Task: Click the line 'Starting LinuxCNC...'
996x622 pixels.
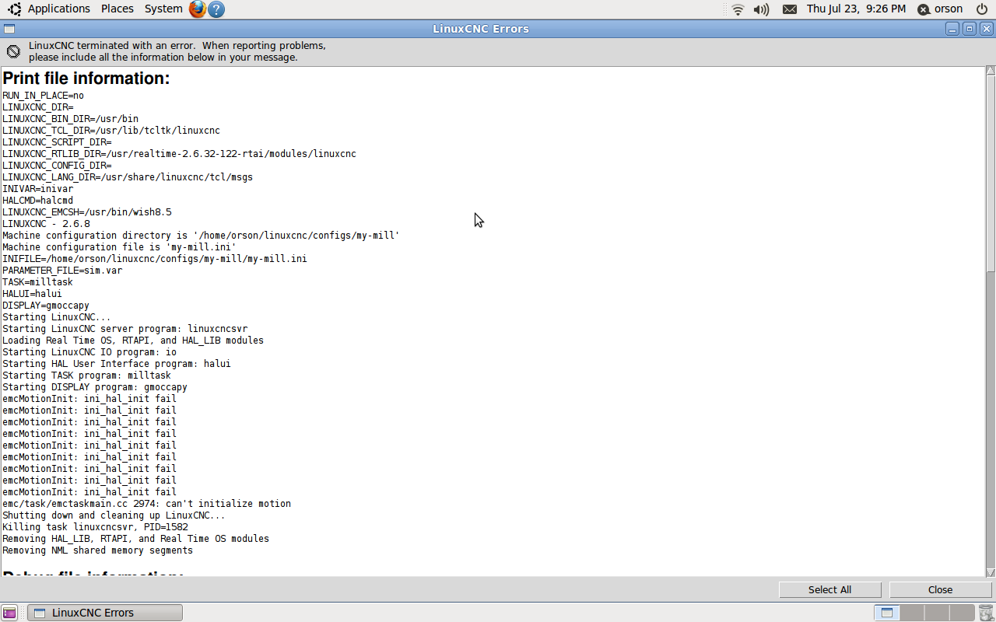Action: 57,317
